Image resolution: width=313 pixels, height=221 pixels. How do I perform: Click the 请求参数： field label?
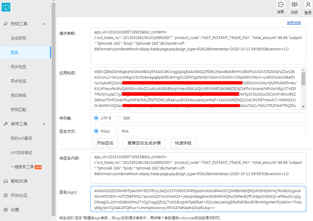68,33
